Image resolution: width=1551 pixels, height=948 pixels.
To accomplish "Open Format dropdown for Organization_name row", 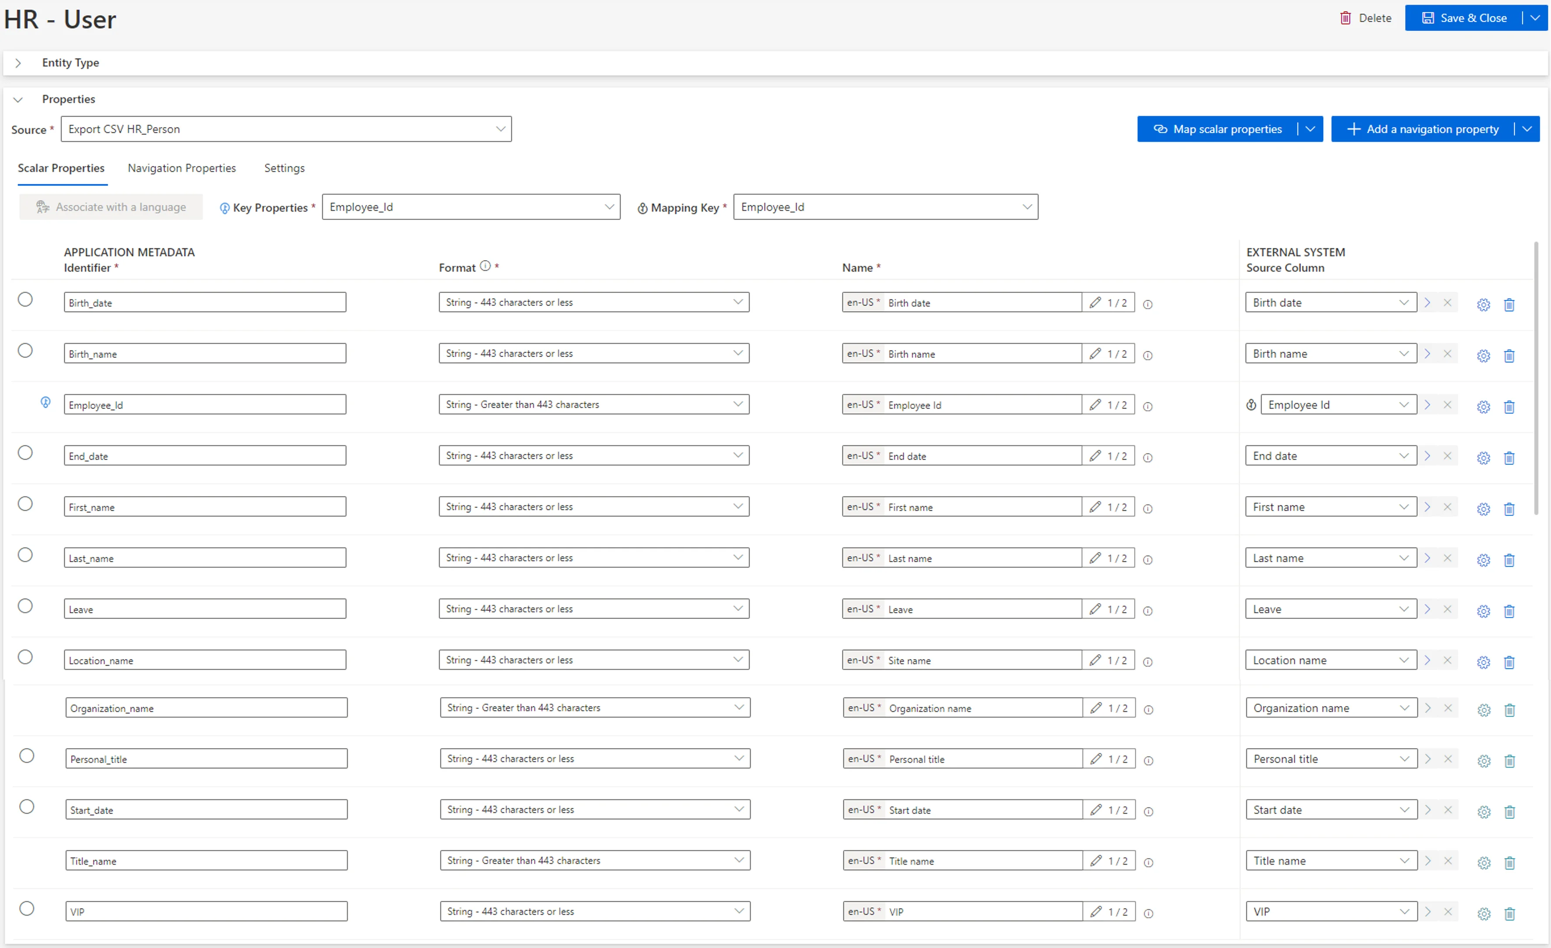I will pos(595,708).
